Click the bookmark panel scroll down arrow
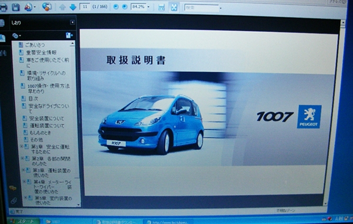 click(78, 205)
